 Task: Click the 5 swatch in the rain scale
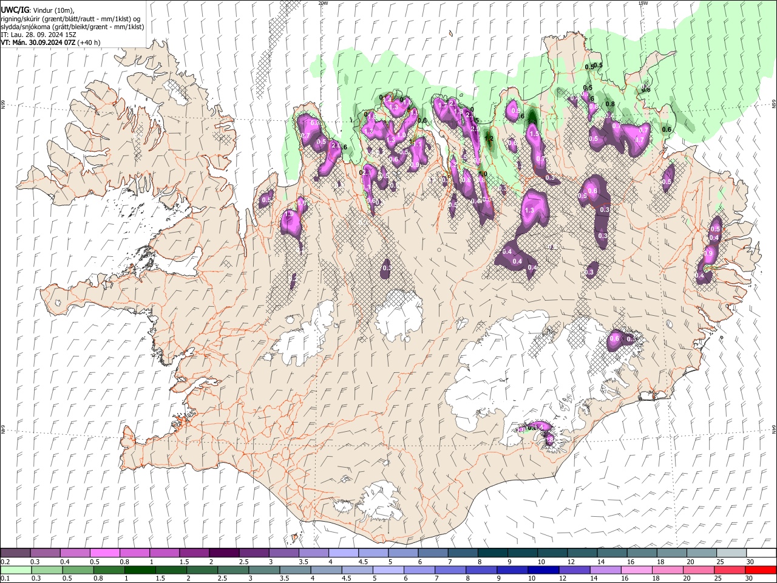pos(388,570)
